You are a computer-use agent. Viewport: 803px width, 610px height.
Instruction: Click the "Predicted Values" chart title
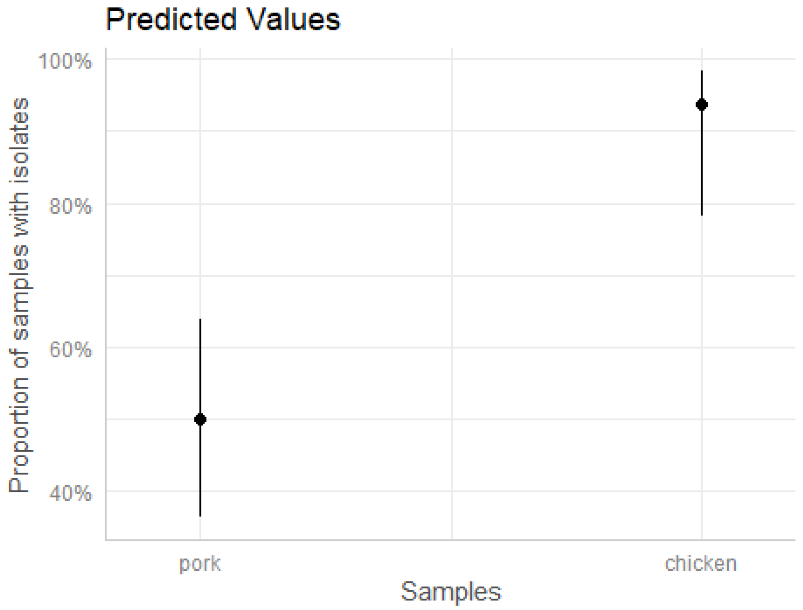223,20
